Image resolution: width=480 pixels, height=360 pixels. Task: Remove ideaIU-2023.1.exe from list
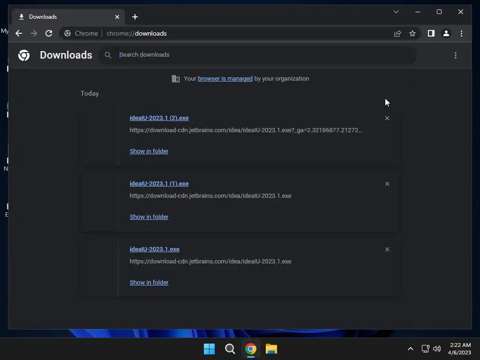tap(387, 249)
